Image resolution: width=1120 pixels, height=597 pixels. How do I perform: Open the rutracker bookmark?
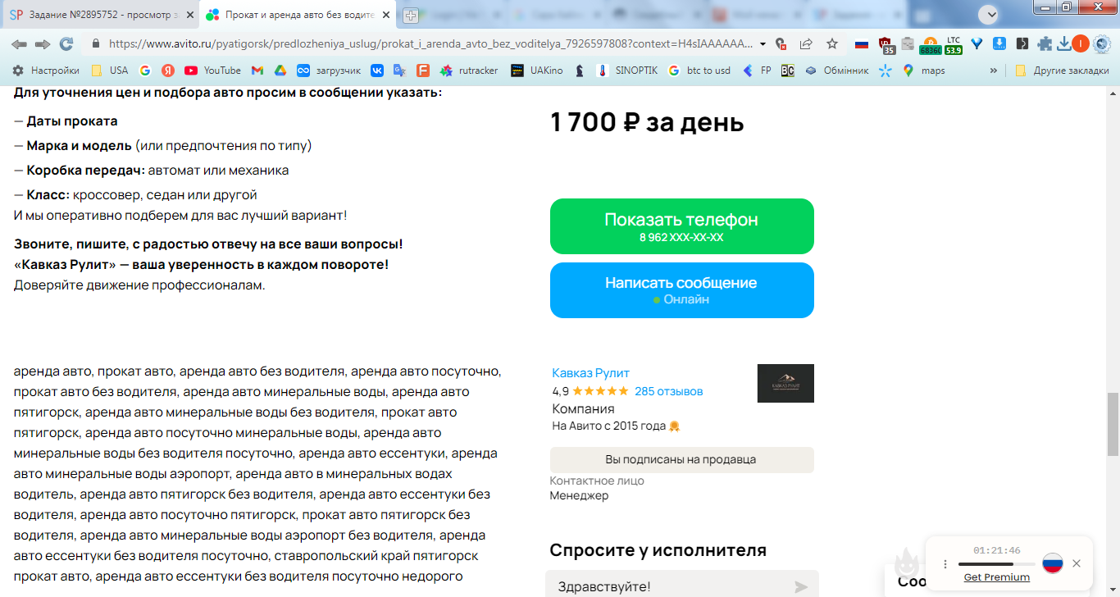[x=469, y=71]
